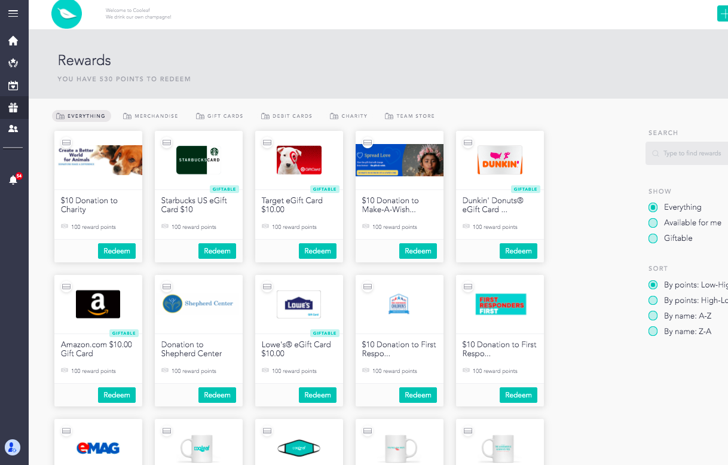
Task: Click Donation to Shepherd Center title
Action: pos(191,349)
